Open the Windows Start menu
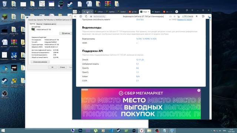 click(x=3, y=130)
